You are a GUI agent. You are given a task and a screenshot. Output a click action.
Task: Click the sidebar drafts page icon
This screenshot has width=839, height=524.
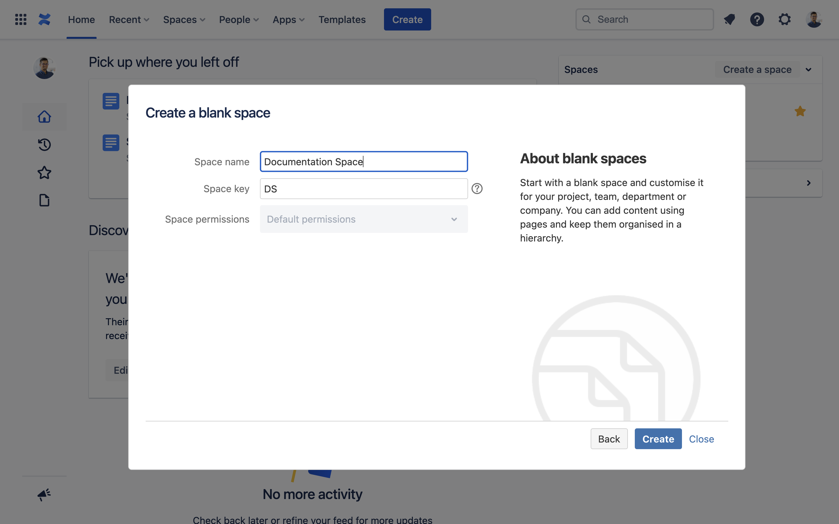pos(44,200)
